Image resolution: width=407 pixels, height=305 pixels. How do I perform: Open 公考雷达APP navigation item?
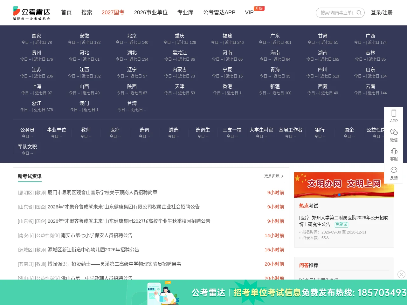(x=219, y=12)
